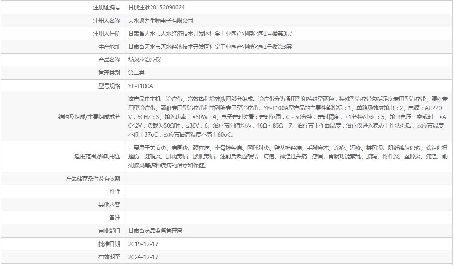This screenshot has height=265, width=454.
Task: Click the structure description paragraph starting 该产品由主机
Action: coord(288,116)
